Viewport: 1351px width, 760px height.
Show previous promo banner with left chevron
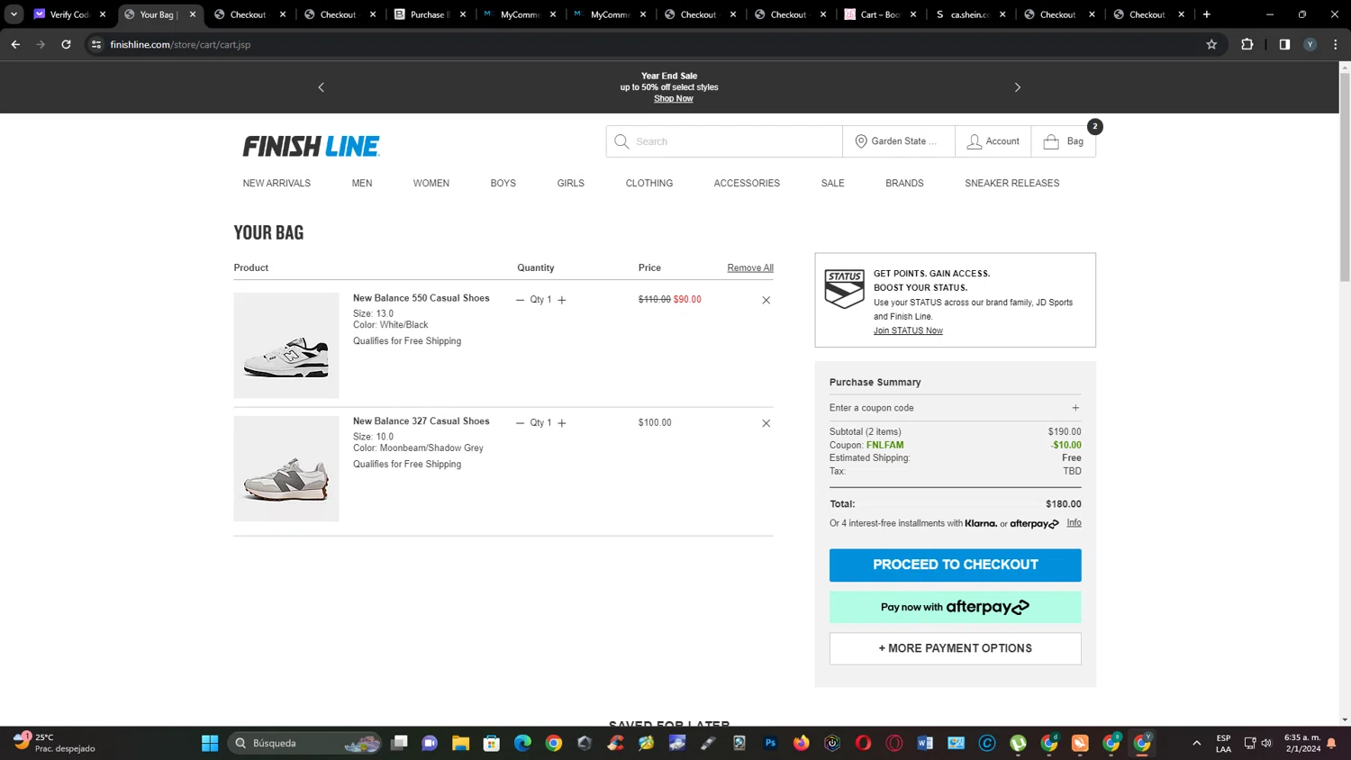(x=322, y=87)
